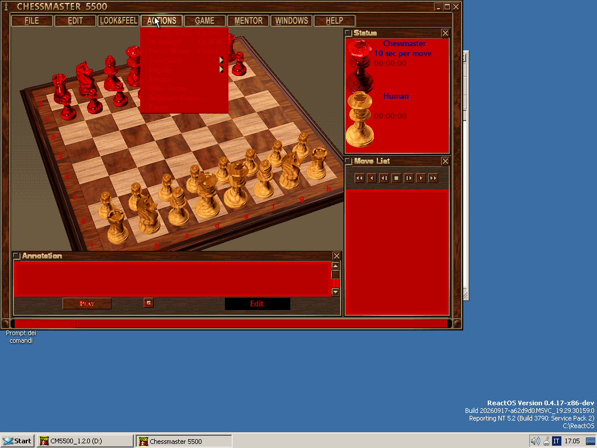Screen dimensions: 597x448
Task: Open the MENTOR menu
Action: (x=248, y=20)
